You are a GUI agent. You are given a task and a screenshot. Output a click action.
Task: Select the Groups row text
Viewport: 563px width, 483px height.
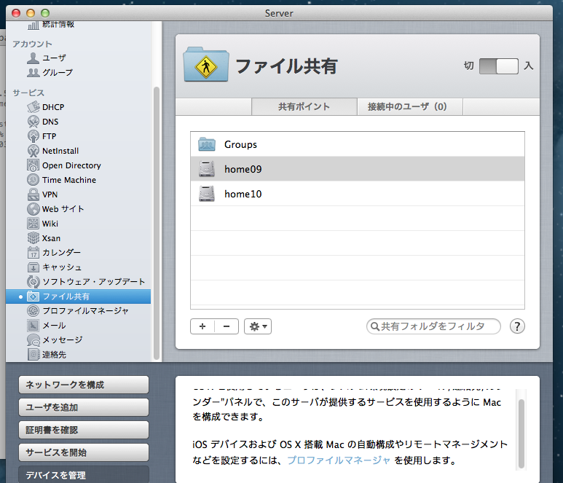(240, 144)
